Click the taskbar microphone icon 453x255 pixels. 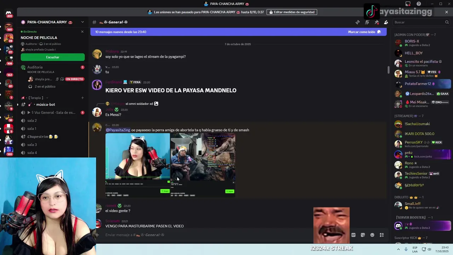406,249
